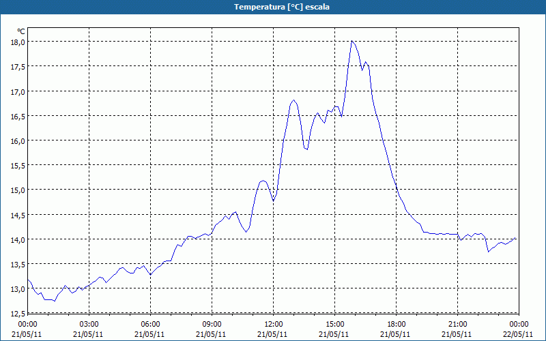Image resolution: width=546 pixels, height=341 pixels.
Task: Select the 15,5 y-axis label
Action: click(18, 166)
